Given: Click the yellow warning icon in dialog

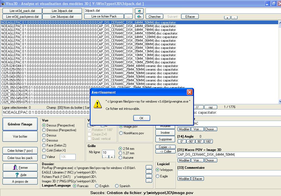Looking at the screenshot, I should (98, 104).
